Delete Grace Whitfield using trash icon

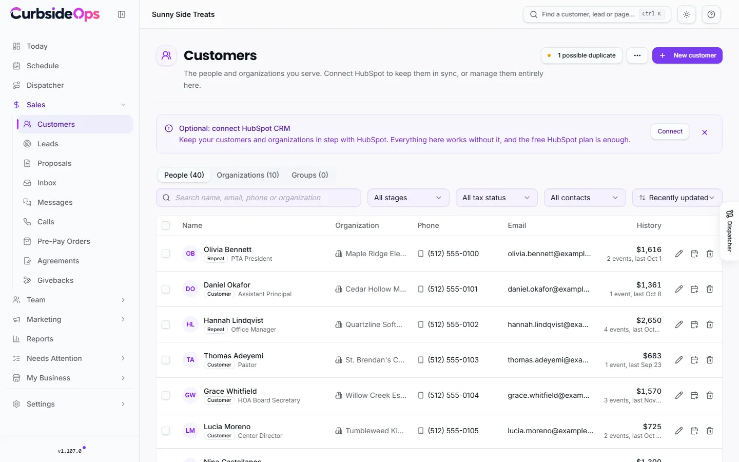point(710,395)
